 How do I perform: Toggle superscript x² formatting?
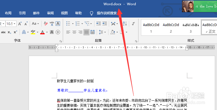click(15, 32)
